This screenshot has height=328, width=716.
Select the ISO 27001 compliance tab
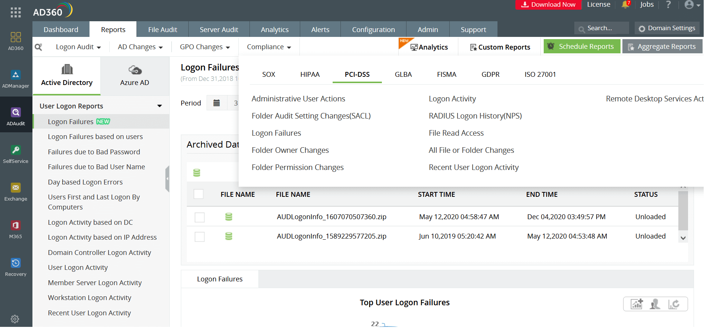540,75
